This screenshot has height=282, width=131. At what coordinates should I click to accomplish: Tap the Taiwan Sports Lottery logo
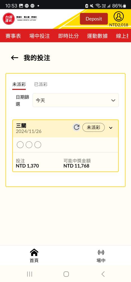pos(20,19)
